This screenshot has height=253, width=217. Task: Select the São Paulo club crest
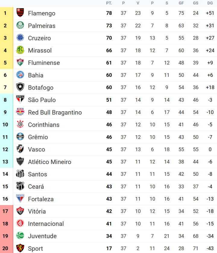pos(20,100)
